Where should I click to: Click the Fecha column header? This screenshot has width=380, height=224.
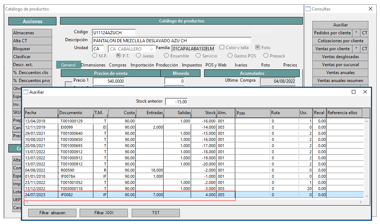click(x=41, y=113)
